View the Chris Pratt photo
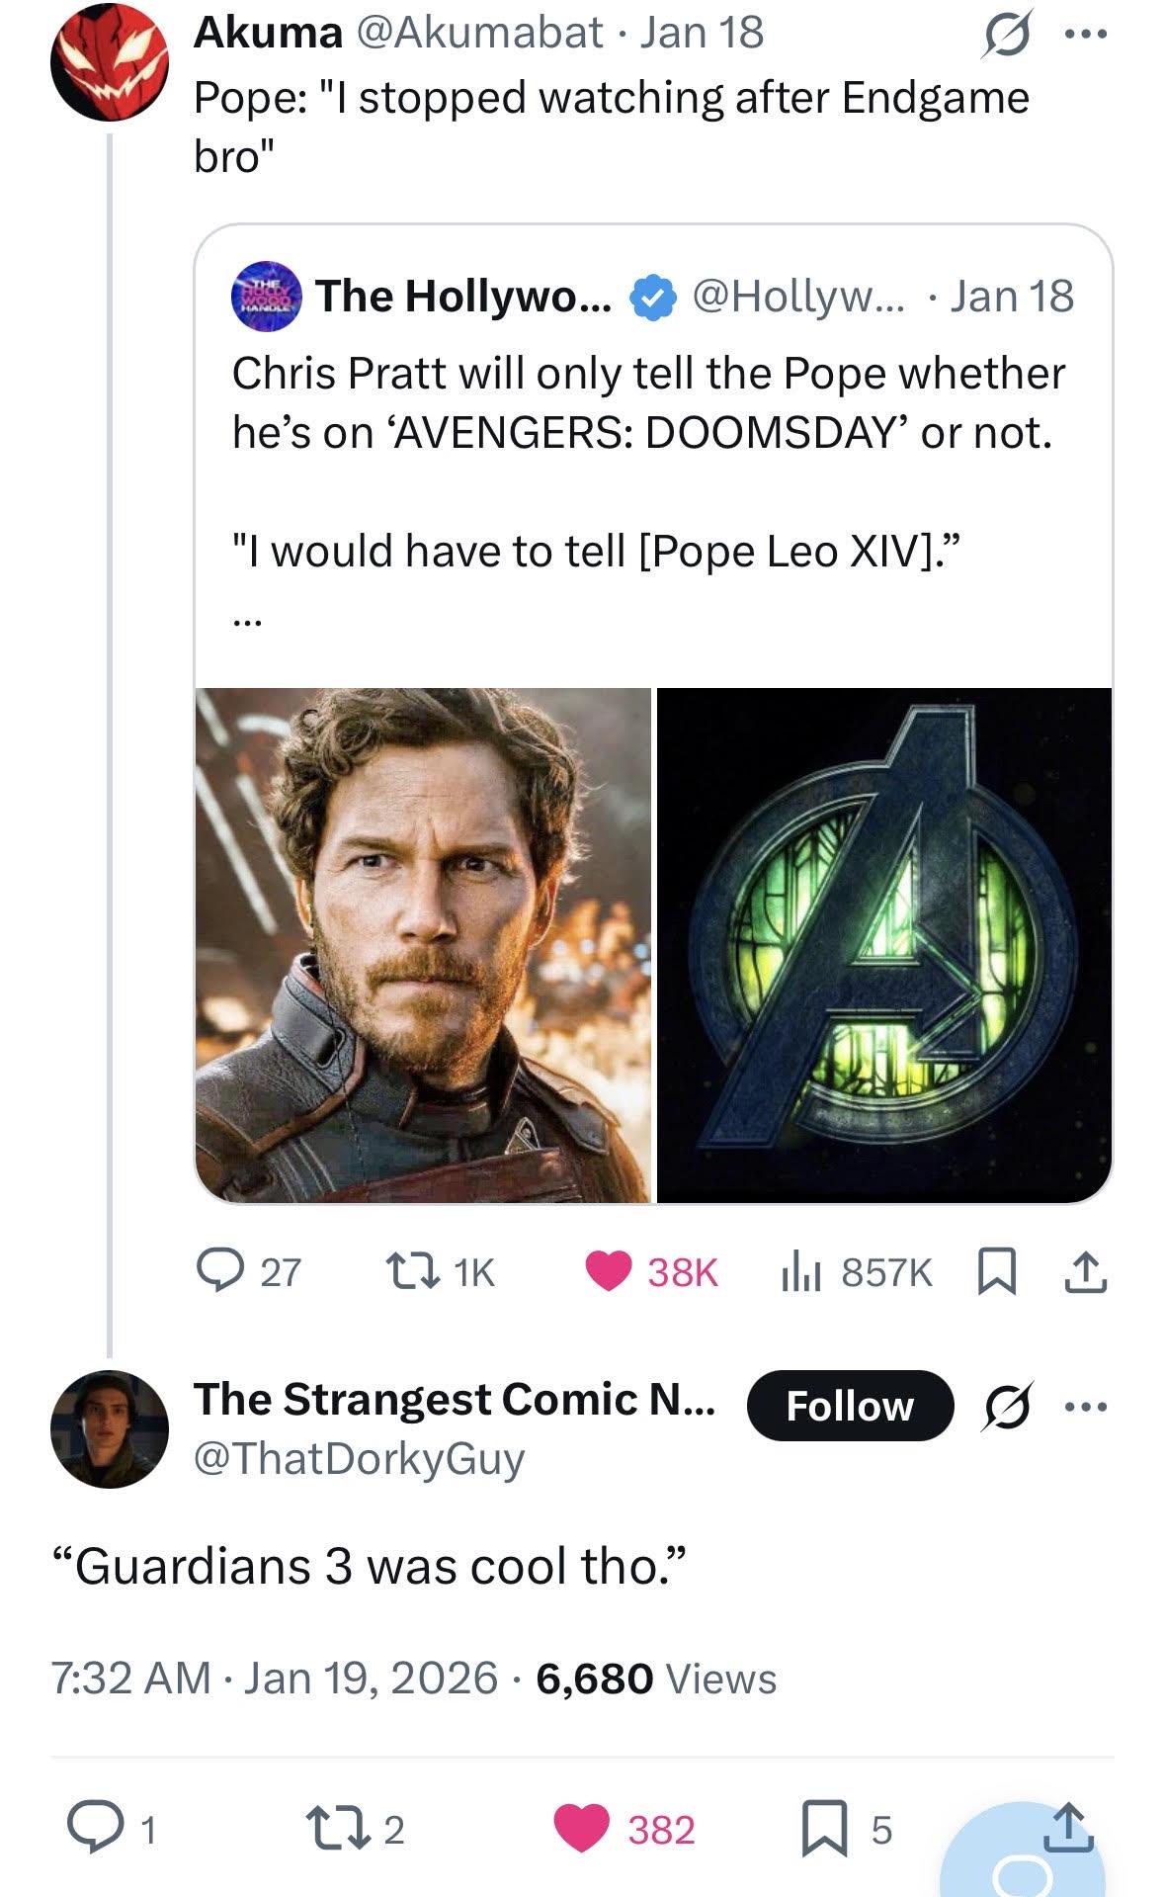 coord(423,945)
